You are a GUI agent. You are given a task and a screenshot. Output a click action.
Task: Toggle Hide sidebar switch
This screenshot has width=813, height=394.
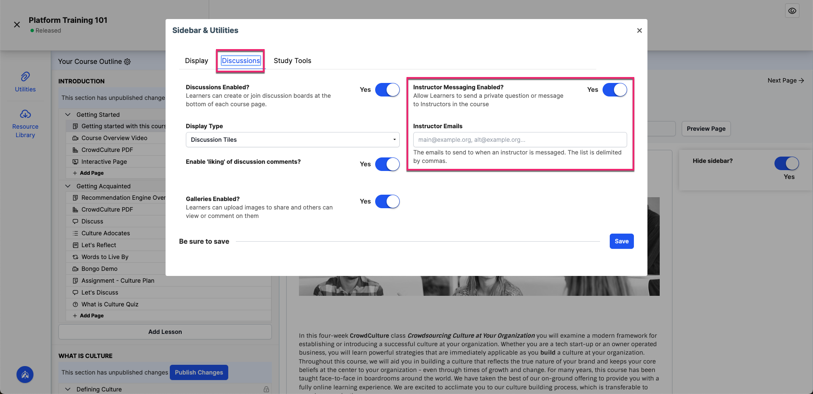point(787,163)
